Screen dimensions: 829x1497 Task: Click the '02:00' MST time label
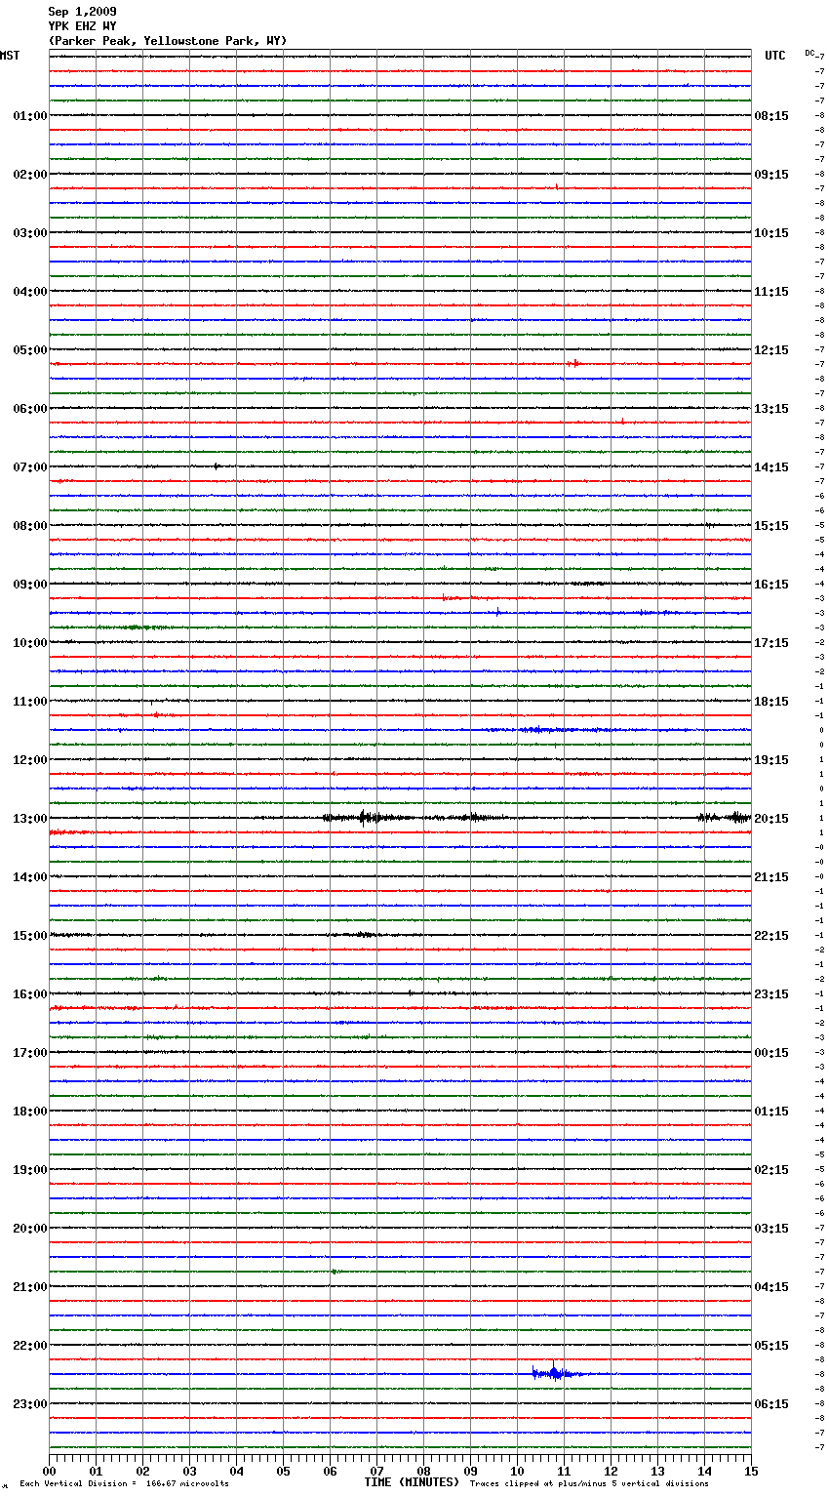click(x=30, y=175)
